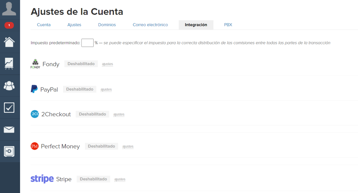The height and width of the screenshot is (193, 358).
Task: Open the PBX tab
Action: tap(228, 25)
